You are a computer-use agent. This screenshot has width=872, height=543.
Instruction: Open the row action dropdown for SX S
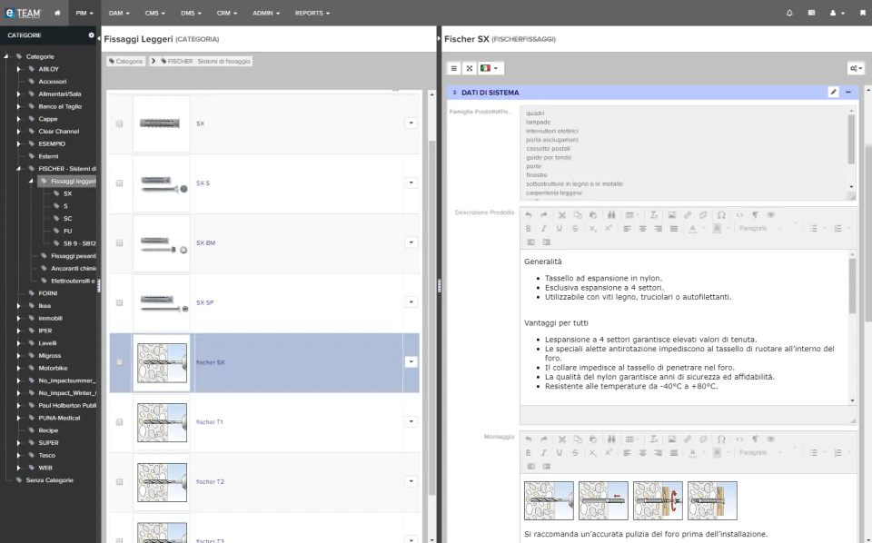click(x=411, y=183)
